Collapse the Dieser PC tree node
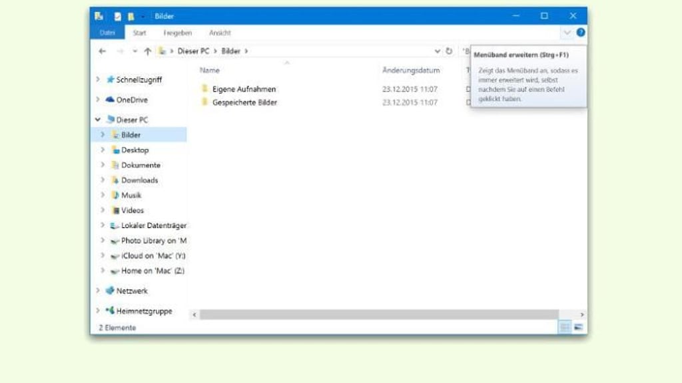The height and width of the screenshot is (383, 682). pyautogui.click(x=97, y=120)
